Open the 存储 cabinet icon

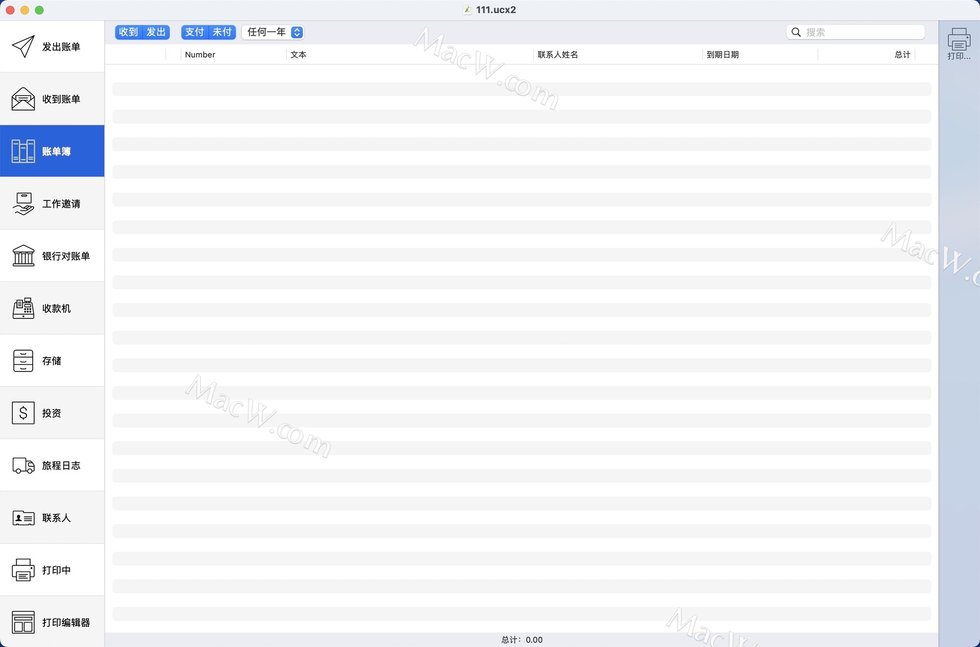tap(23, 361)
